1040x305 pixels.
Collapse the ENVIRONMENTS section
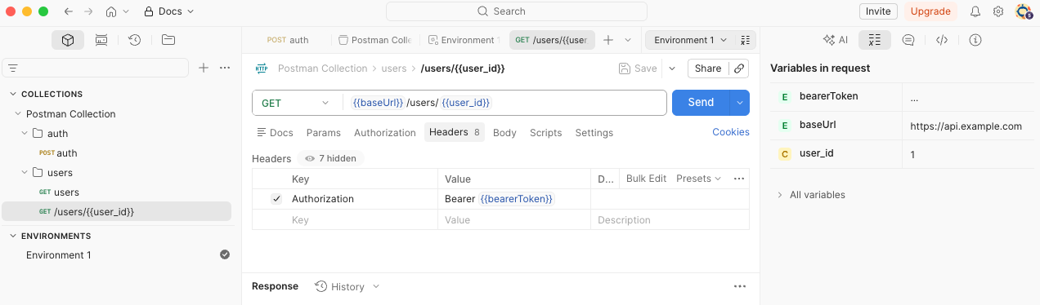pos(13,236)
